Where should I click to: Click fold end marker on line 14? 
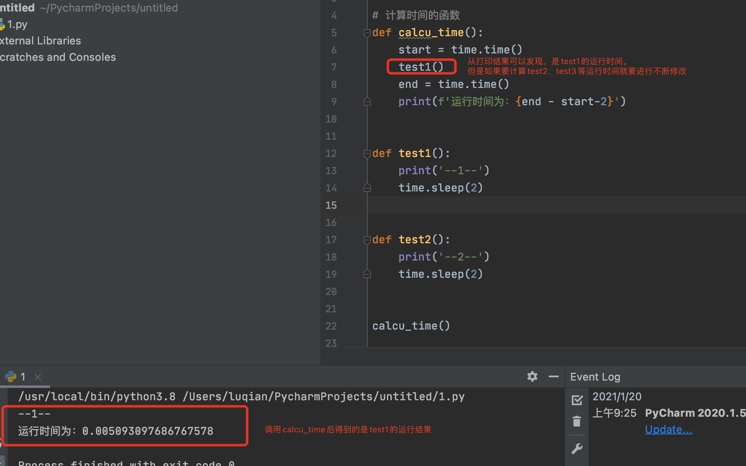point(367,188)
